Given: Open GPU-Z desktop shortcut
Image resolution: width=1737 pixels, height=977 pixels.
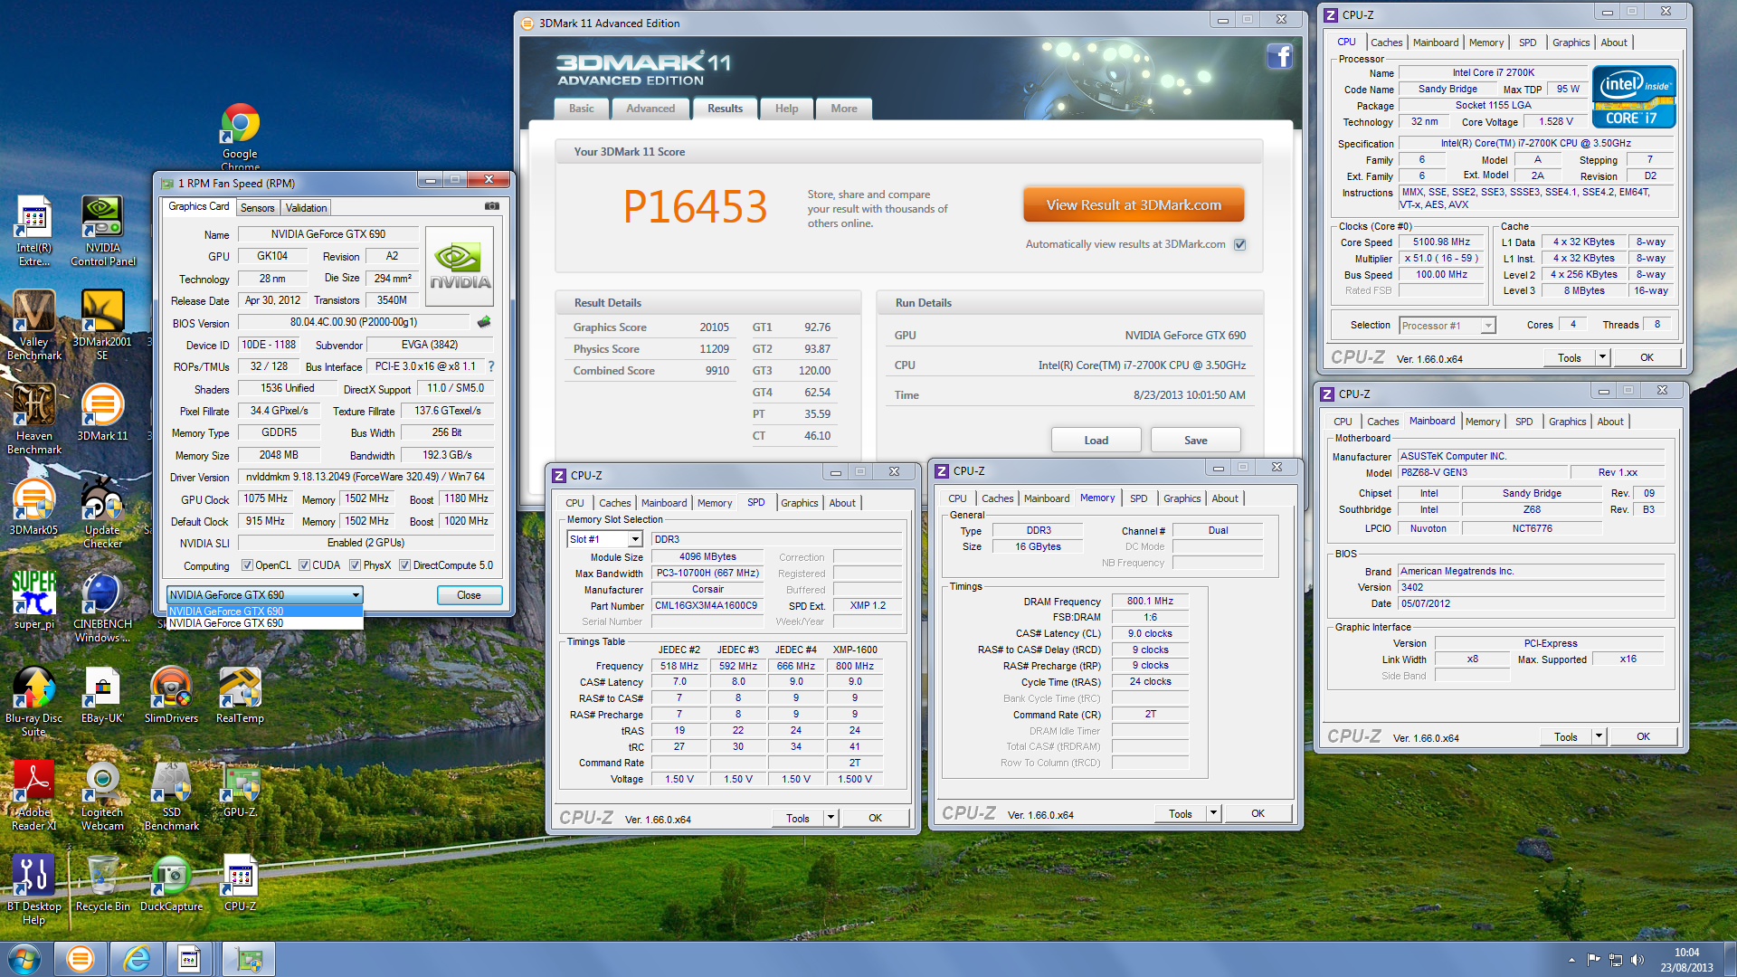Looking at the screenshot, I should (240, 789).
